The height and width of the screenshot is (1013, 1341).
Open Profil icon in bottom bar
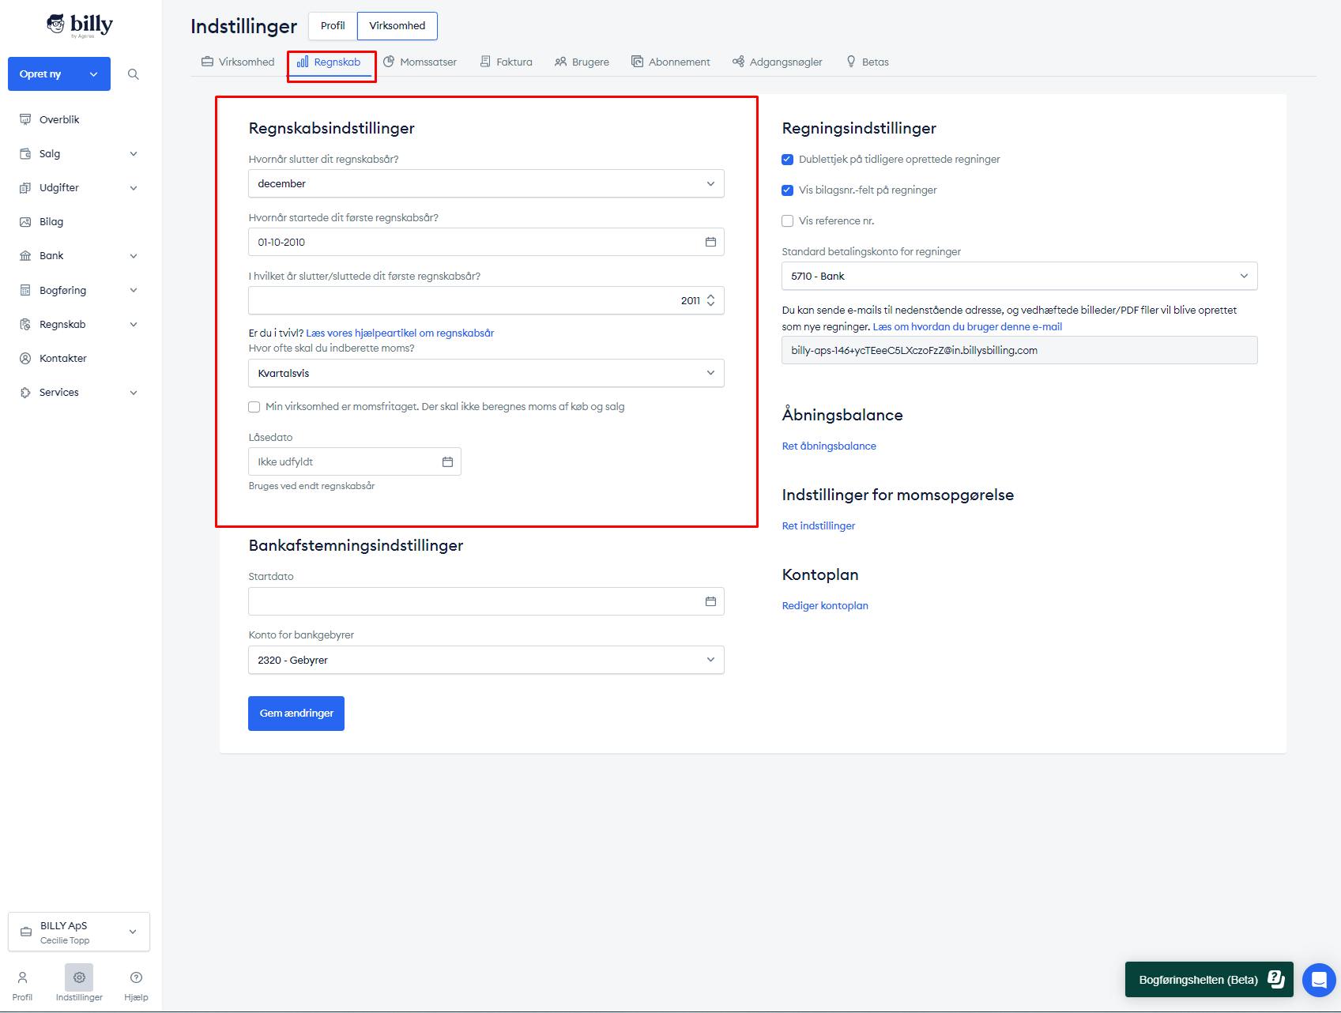click(22, 977)
